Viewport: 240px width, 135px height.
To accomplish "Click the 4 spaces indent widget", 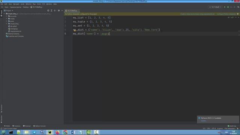I will [x=220, y=128].
